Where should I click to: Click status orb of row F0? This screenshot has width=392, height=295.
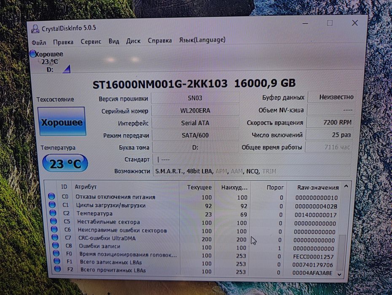click(56, 253)
